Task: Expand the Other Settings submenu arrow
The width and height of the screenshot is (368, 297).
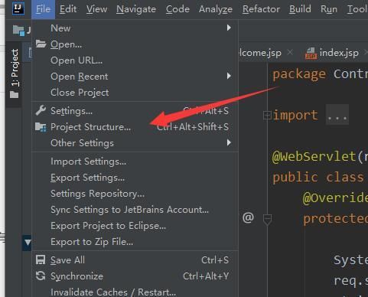Action: pos(229,142)
